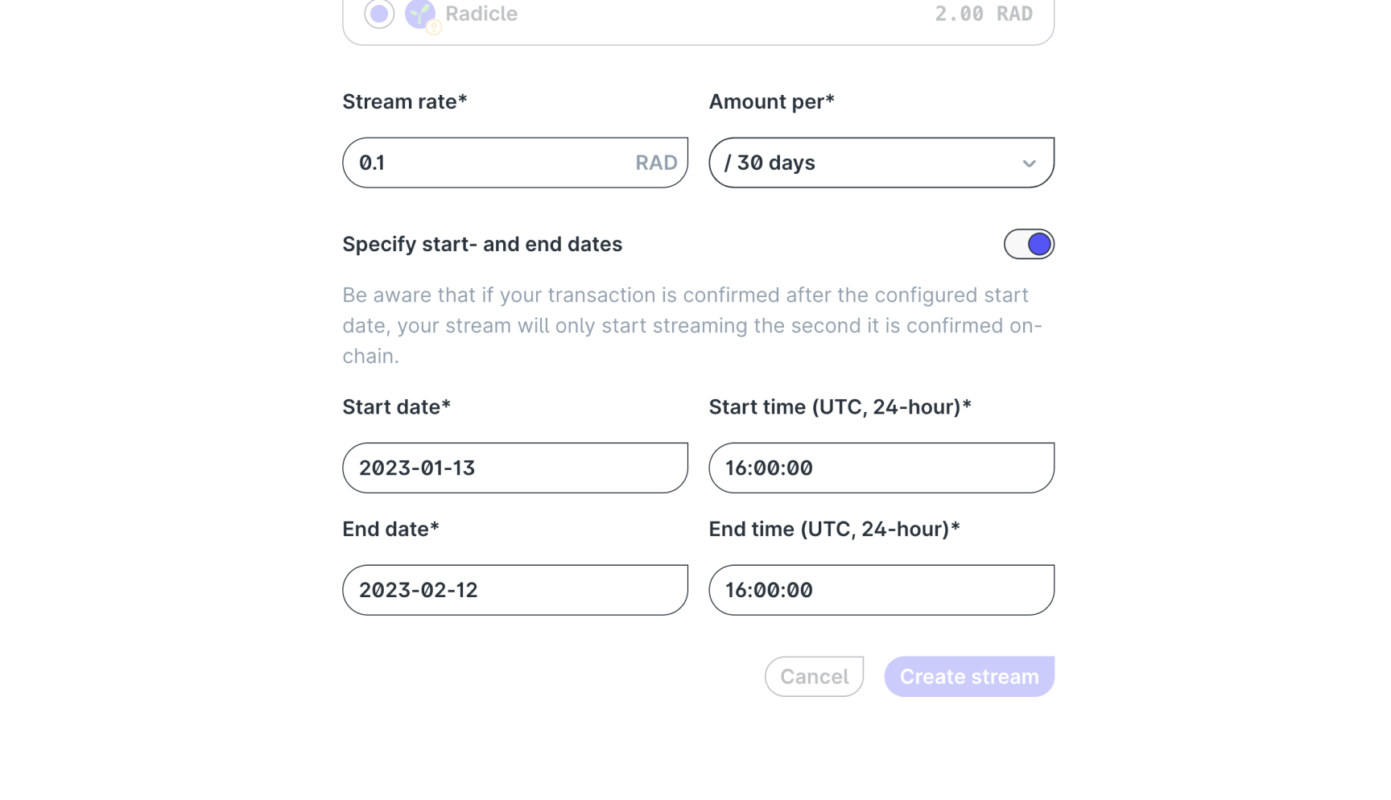The height and width of the screenshot is (800, 1391).
Task: Edit the Start date field 2023-01-13
Action: 515,468
